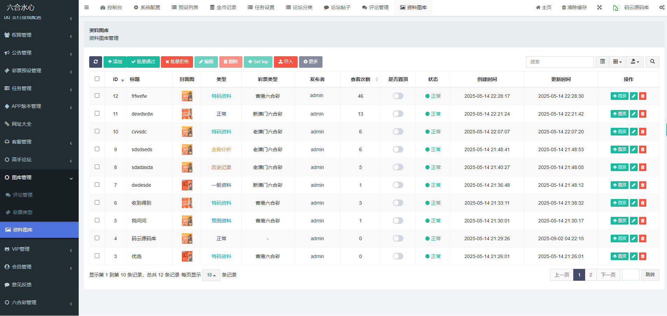Open page size dropdown showing 10
The image size is (667, 316).
click(x=211, y=275)
